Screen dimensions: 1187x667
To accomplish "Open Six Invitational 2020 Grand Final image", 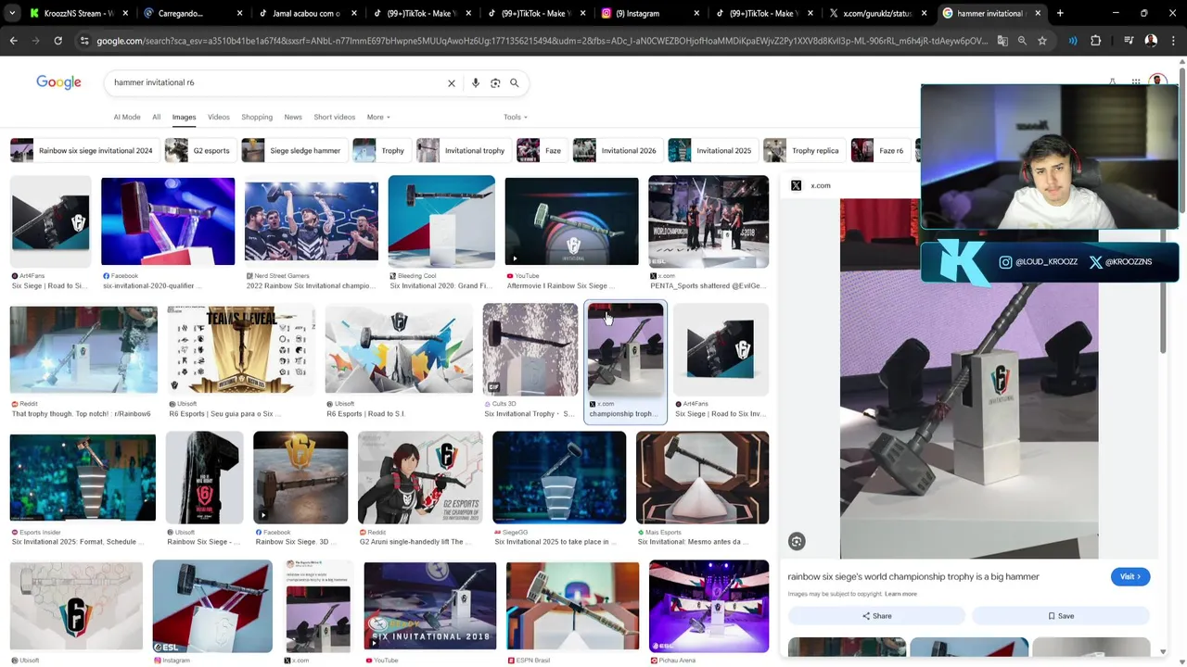I will (441, 221).
